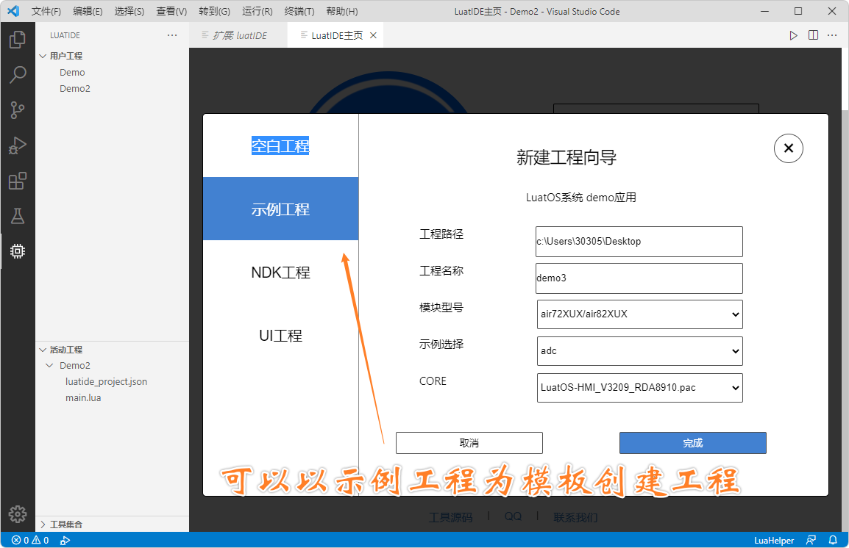The height and width of the screenshot is (548, 849).
Task: Switch to the 扩展 luatIDE tab
Action: tap(238, 35)
